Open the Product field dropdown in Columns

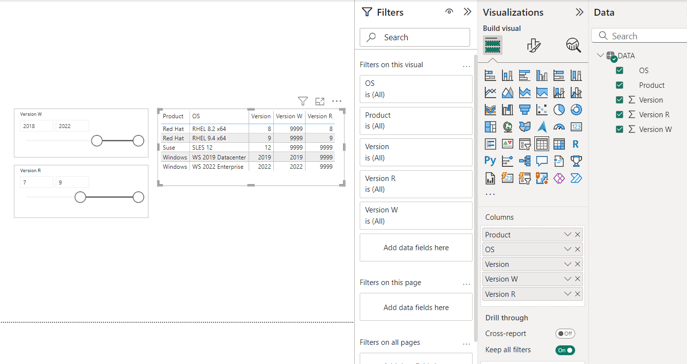tap(568, 234)
